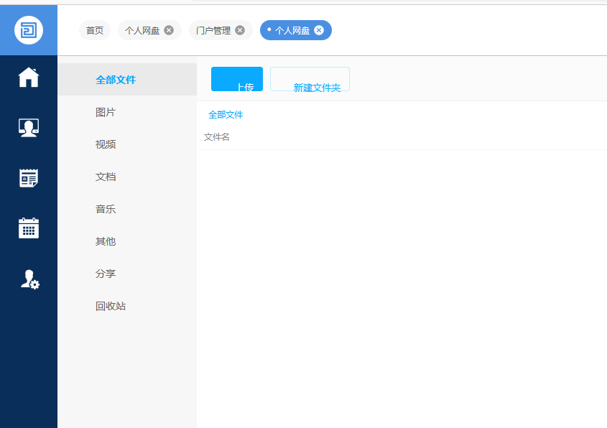Click the 全部文件 breadcrumb link
This screenshot has height=428, width=607.
(226, 115)
